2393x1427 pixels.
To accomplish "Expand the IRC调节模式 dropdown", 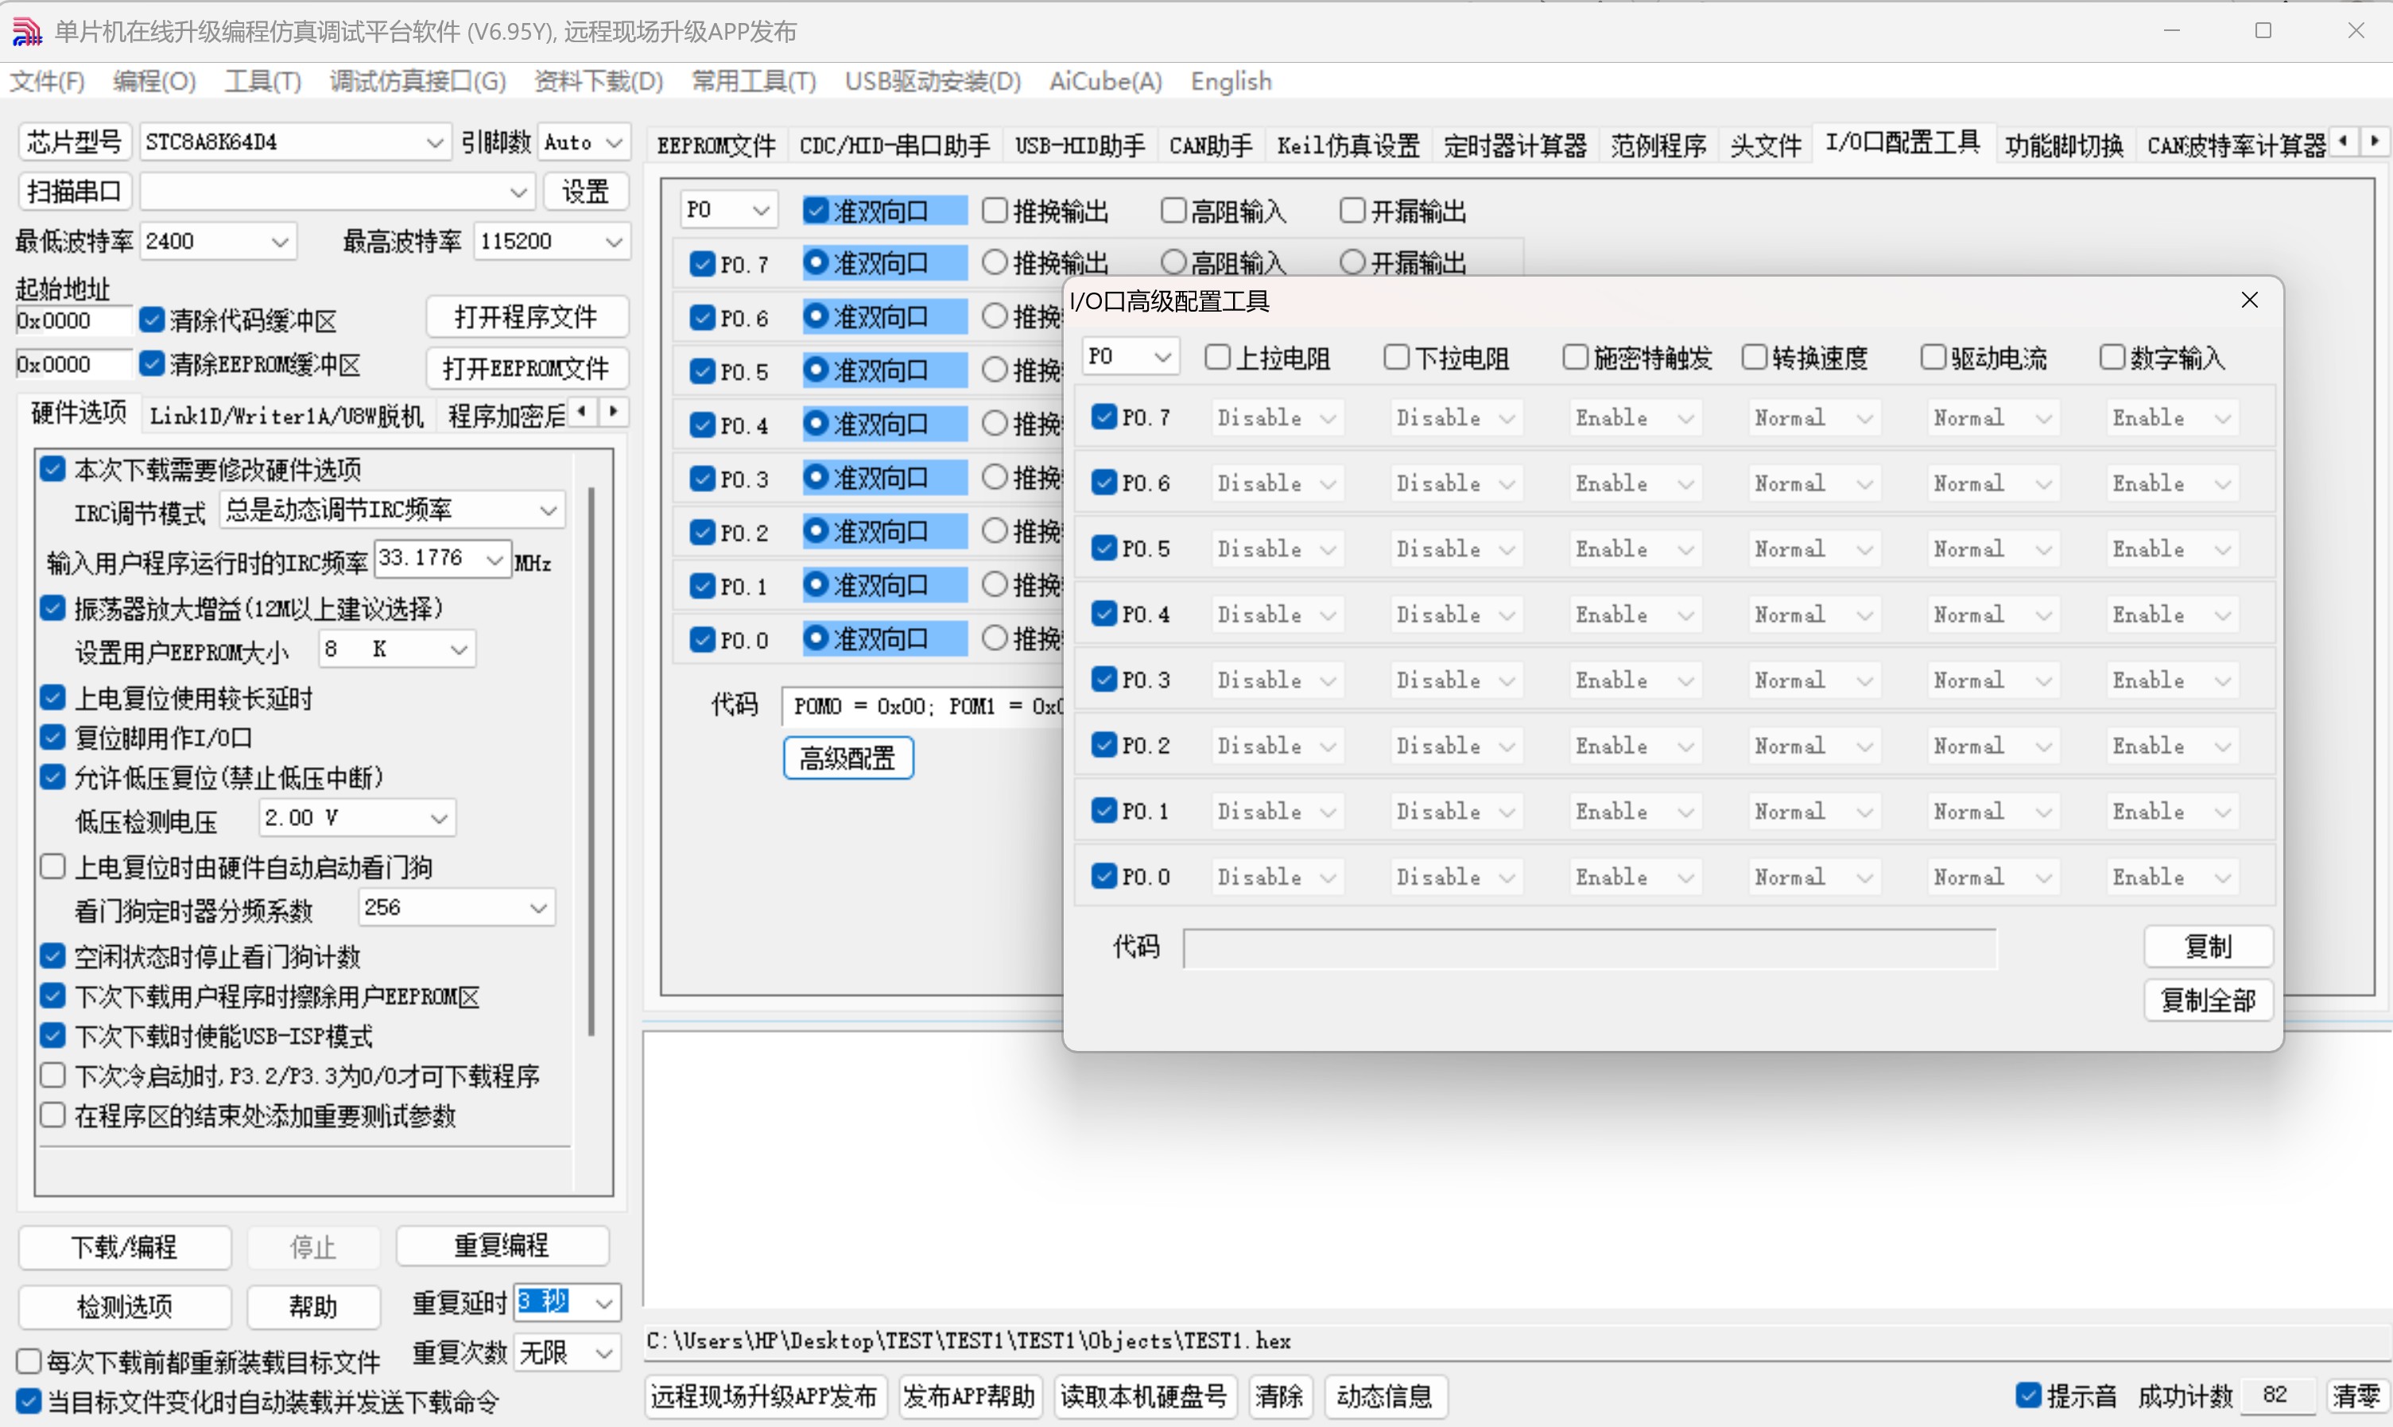I will coord(548,510).
